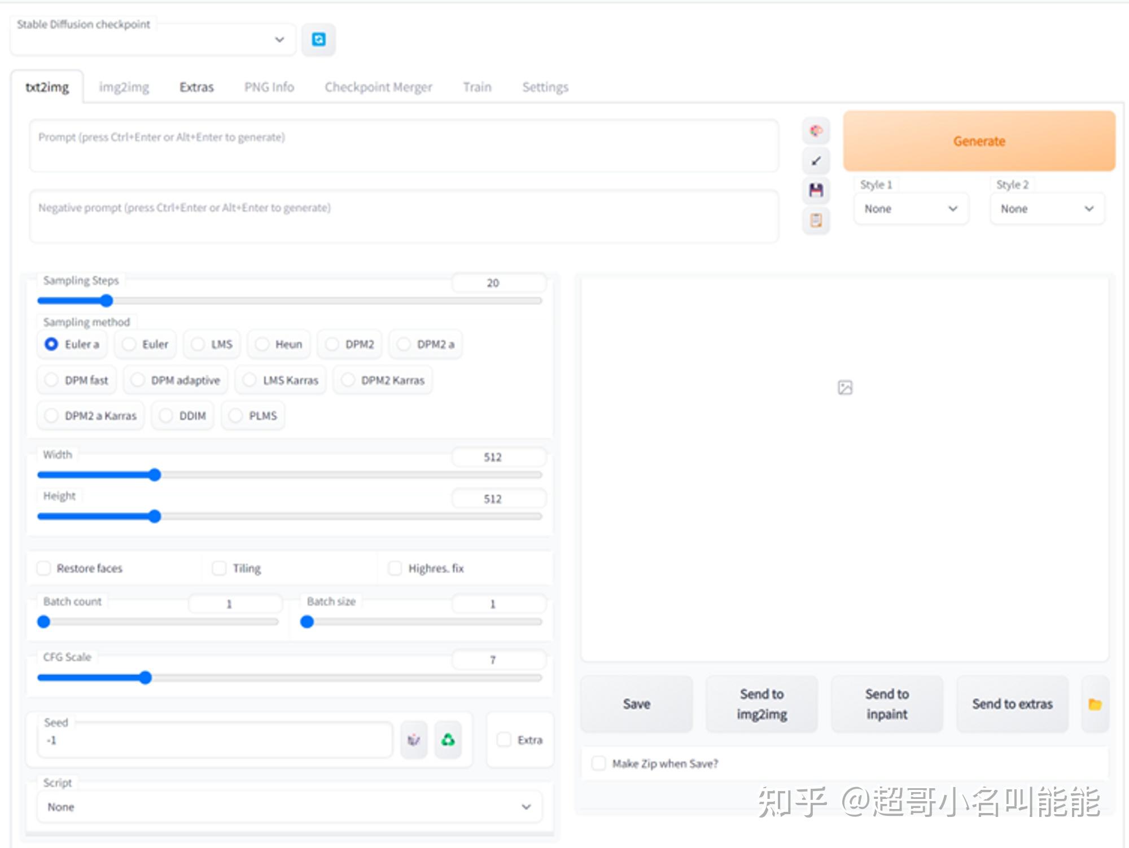
Task: Open the Checkpoint Merger tab
Action: coord(378,87)
